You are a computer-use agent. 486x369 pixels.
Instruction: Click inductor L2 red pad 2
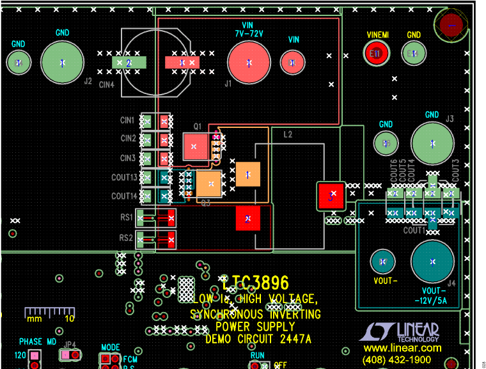248,219
